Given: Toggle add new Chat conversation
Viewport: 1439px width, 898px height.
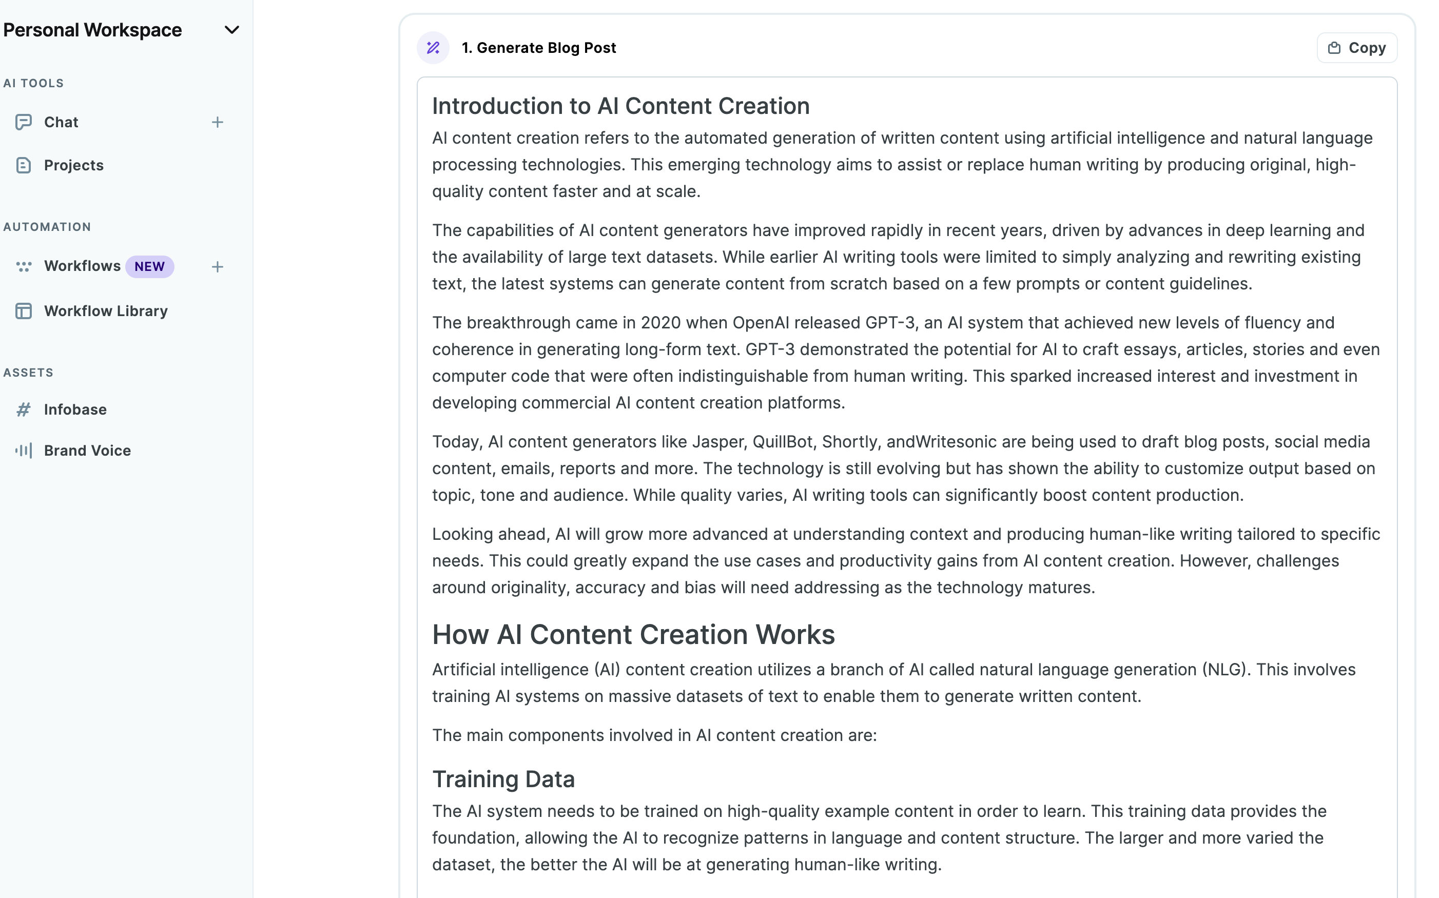Looking at the screenshot, I should tap(217, 122).
